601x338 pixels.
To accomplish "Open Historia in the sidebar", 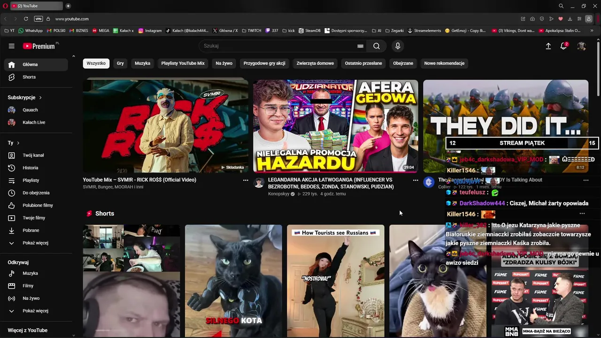I will pos(36,168).
